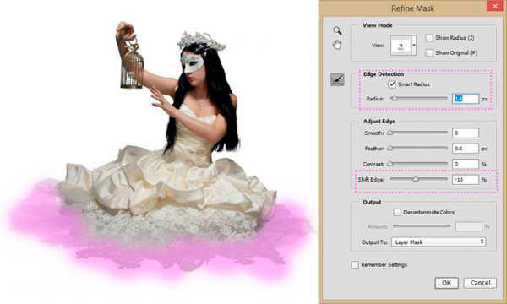Click the Shift Edge slider handle
Viewport: 507px width, 304px height.
[416, 179]
